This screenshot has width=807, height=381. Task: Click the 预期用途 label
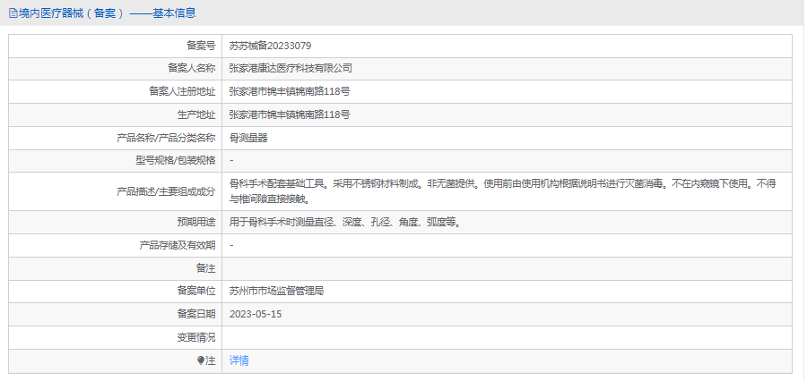(x=196, y=223)
